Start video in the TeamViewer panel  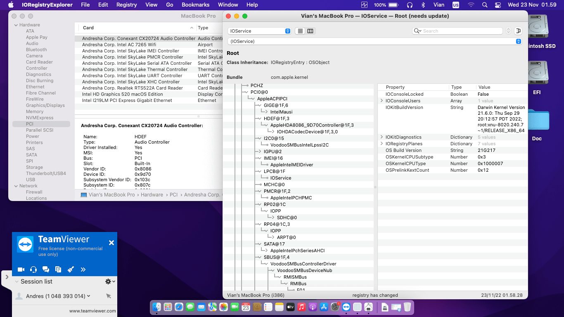pyautogui.click(x=21, y=270)
